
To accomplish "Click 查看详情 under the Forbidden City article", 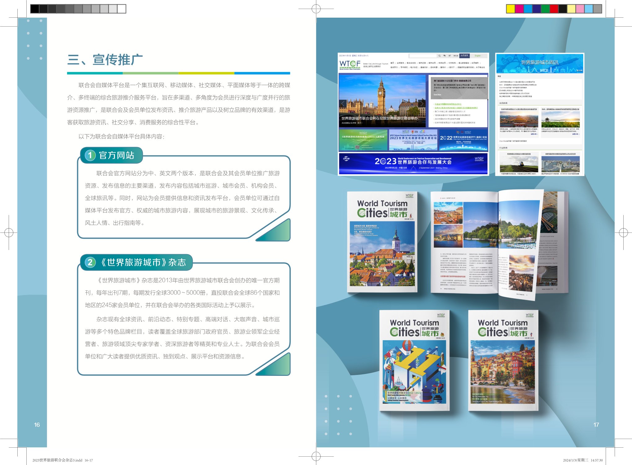I will coord(534,134).
